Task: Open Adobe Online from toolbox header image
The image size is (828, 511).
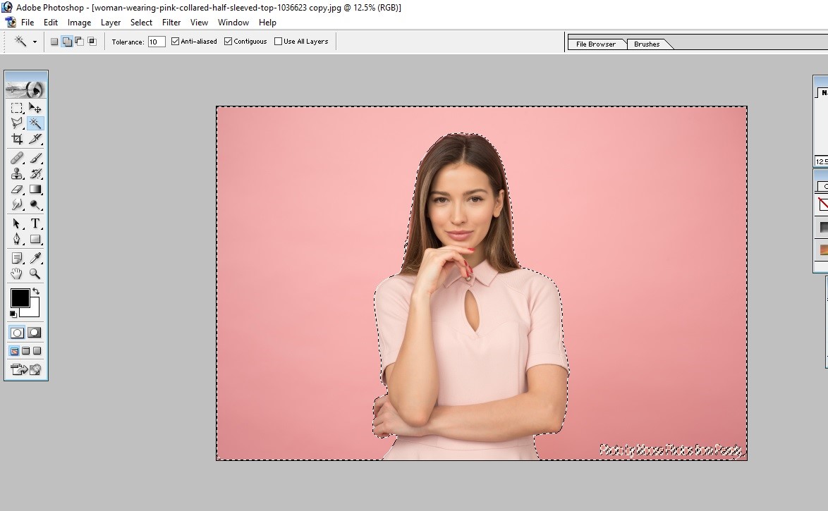Action: pyautogui.click(x=26, y=89)
